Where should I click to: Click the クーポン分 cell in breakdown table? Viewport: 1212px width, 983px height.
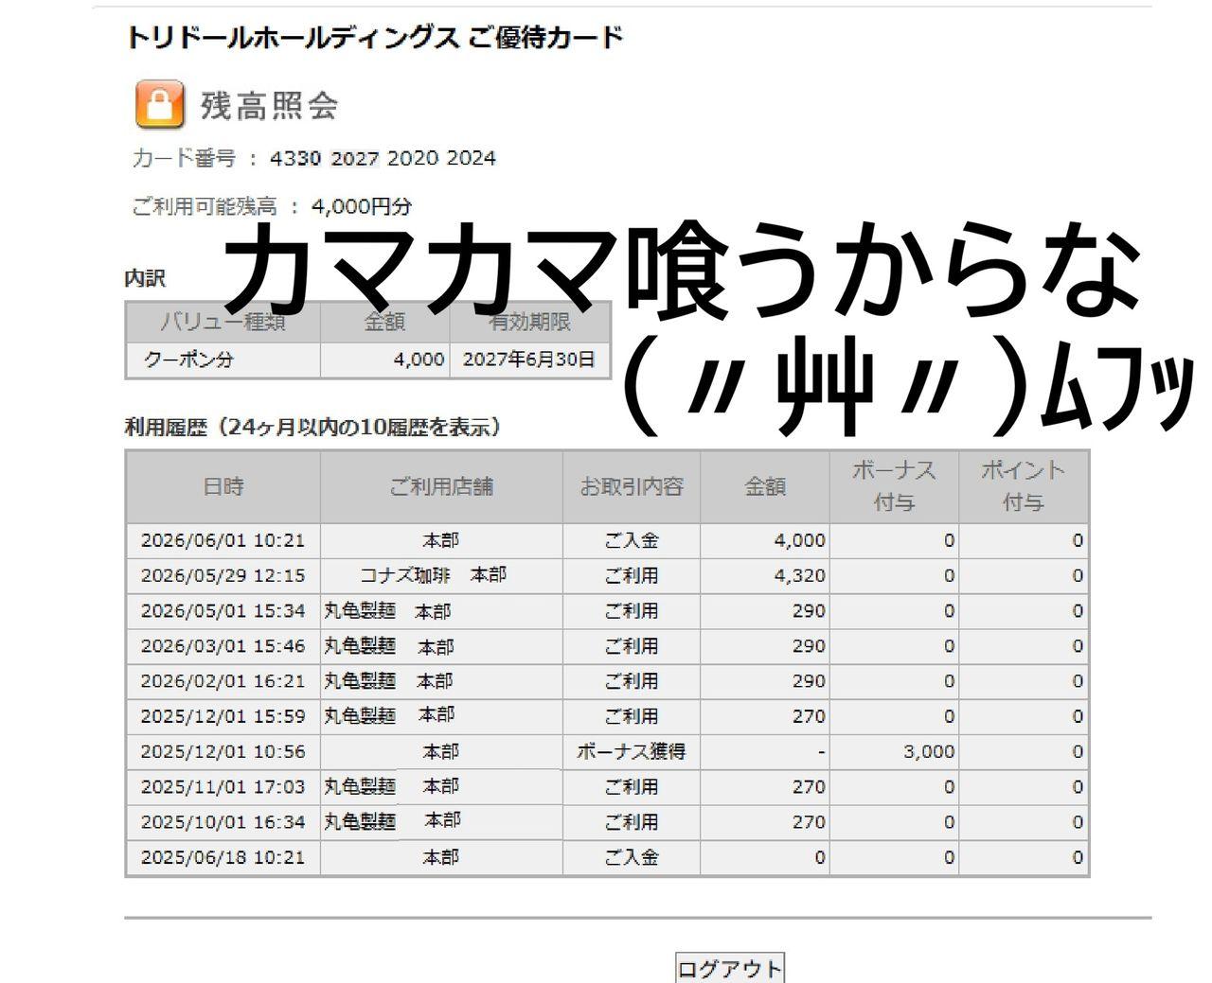tap(223, 360)
